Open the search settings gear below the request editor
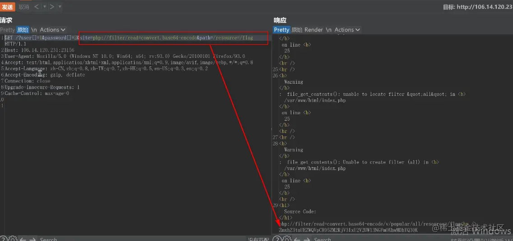 (13, 239)
